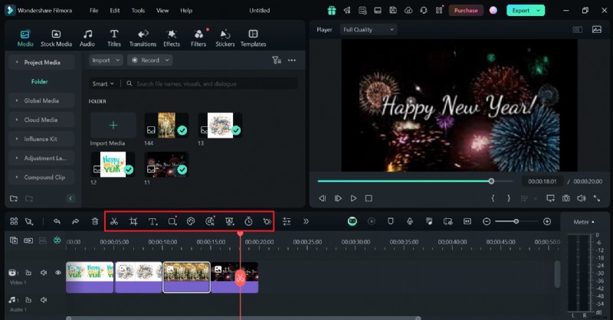Lock the Video 1 track
The height and width of the screenshot is (320, 613).
[28, 273]
